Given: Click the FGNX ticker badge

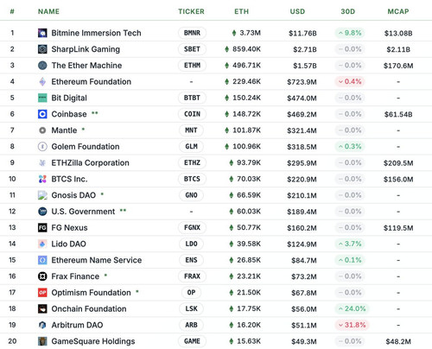Looking at the screenshot, I should pyautogui.click(x=192, y=227).
